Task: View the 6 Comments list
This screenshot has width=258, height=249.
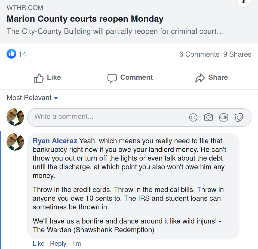Action: click(199, 54)
